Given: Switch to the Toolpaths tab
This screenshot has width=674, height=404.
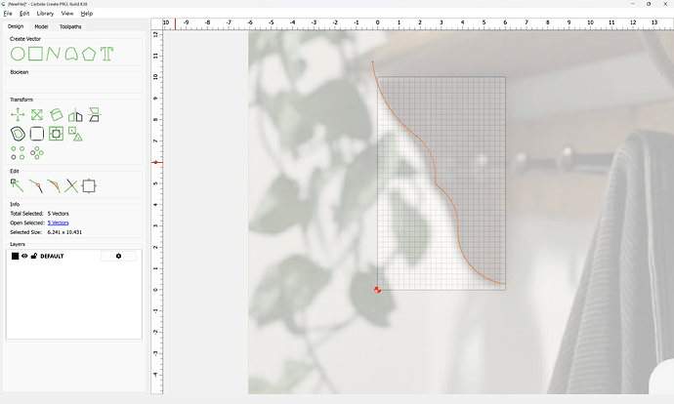Looking at the screenshot, I should tap(70, 26).
